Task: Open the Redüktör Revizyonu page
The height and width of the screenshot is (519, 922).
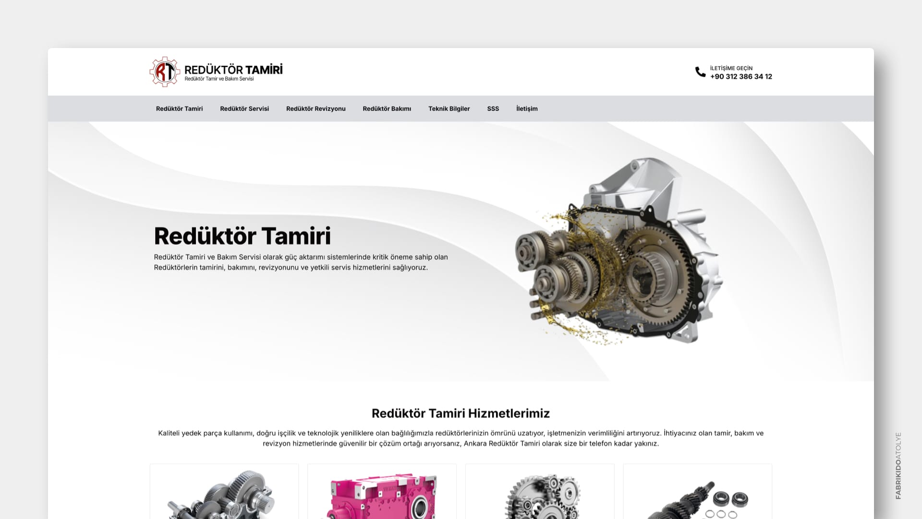Action: click(315, 109)
